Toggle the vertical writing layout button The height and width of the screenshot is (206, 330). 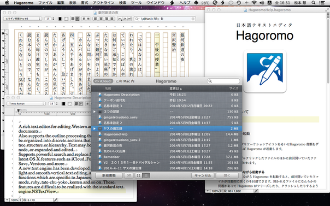pos(78,19)
